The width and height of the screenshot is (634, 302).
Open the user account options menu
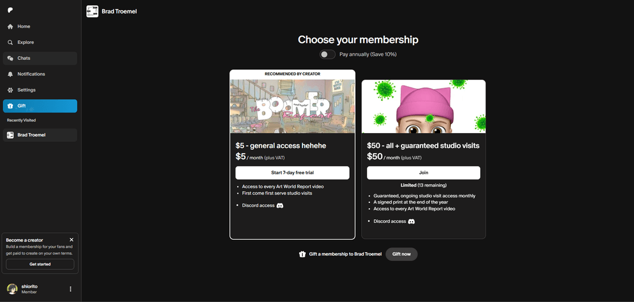pyautogui.click(x=70, y=289)
